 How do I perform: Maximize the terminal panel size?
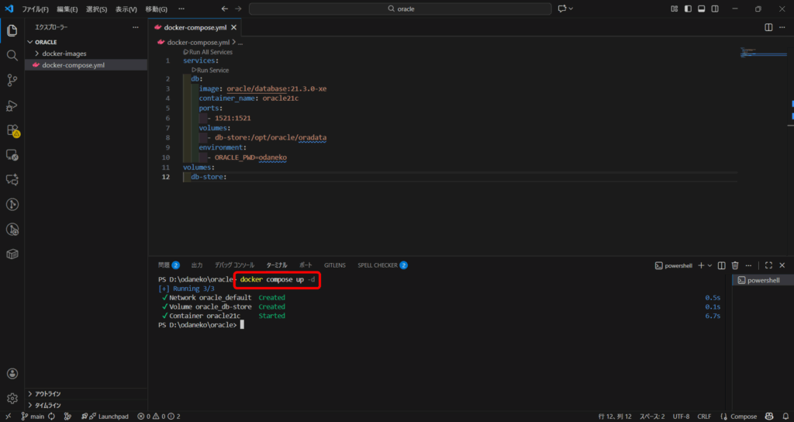(x=768, y=265)
